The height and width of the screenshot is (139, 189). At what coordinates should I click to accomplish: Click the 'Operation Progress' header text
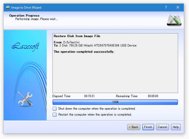click(24, 16)
